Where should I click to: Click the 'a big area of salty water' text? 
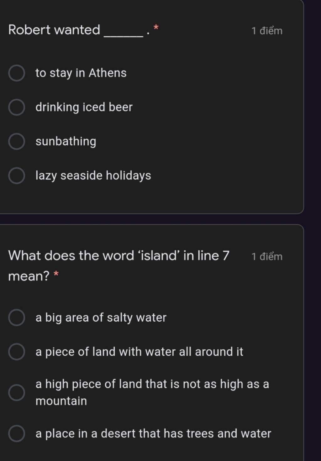click(x=101, y=317)
